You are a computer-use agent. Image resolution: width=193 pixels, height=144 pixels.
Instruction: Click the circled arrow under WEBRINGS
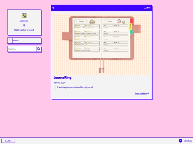(x=24, y=25)
